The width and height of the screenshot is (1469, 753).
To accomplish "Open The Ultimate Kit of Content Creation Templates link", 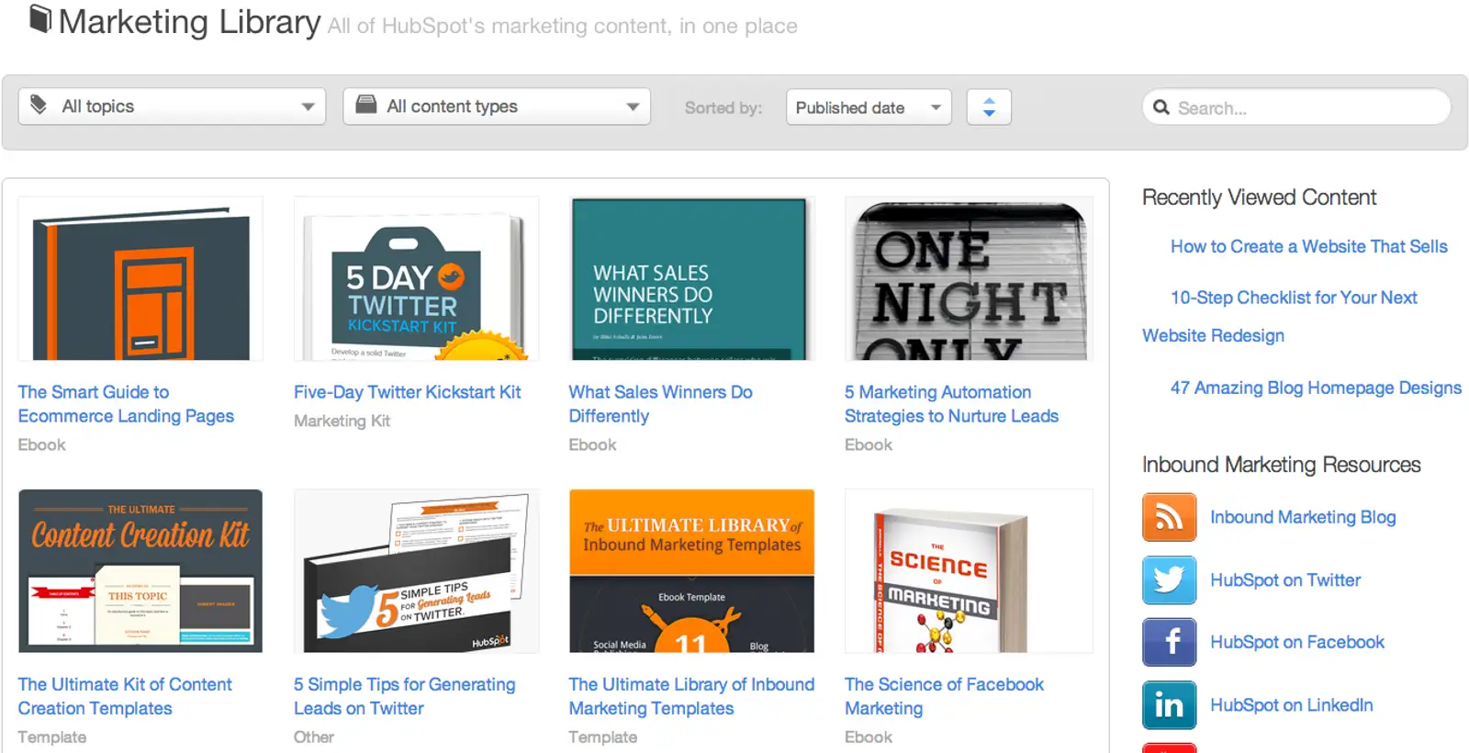I will pyautogui.click(x=125, y=696).
